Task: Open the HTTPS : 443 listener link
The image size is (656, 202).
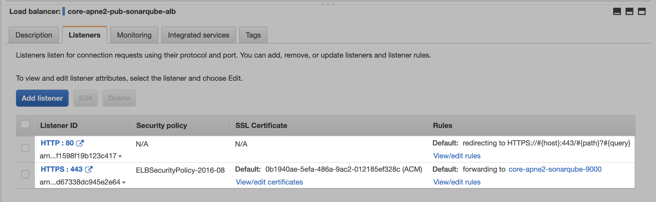Action: coord(61,169)
